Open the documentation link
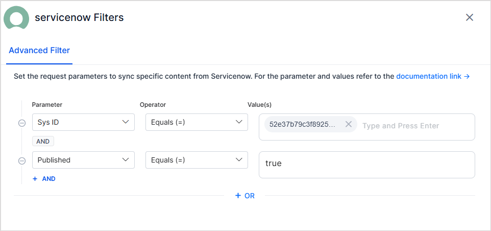 [x=433, y=76]
